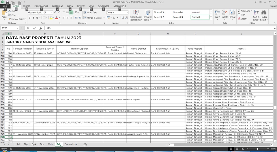Toggle Center horizontal alignment
Screen dimensions: 277x152
click(67, 18)
